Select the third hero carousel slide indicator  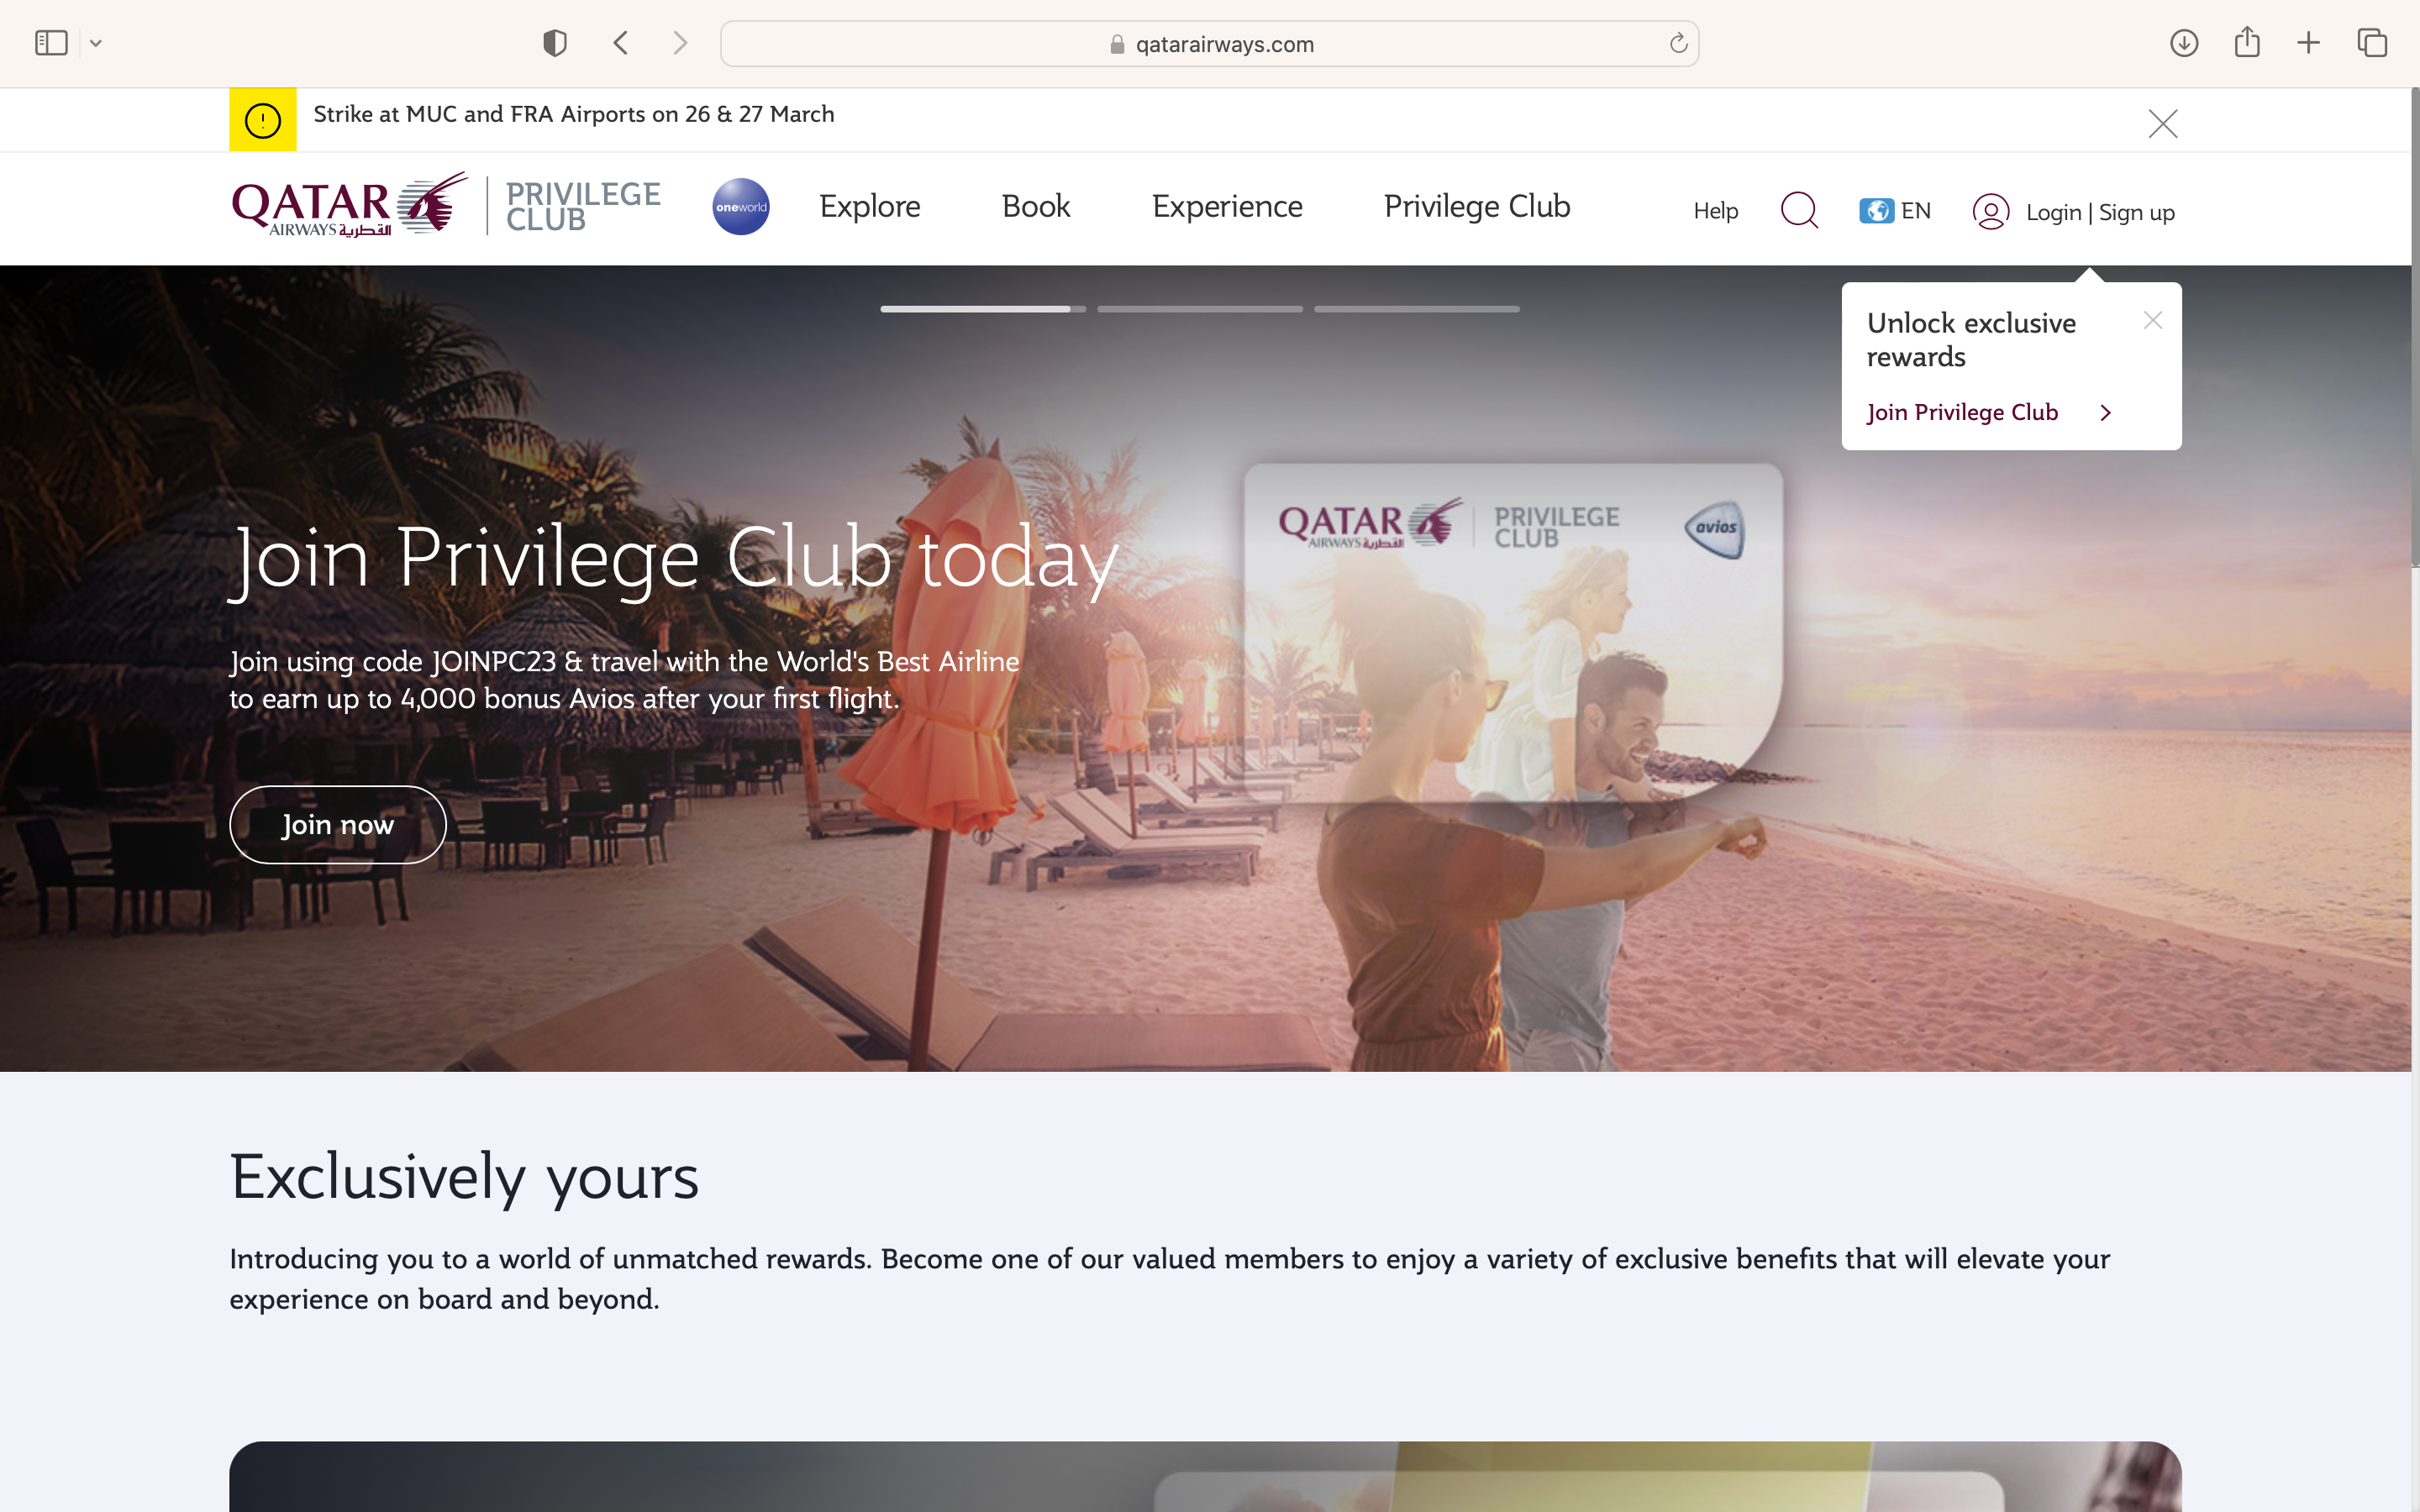tap(1417, 309)
